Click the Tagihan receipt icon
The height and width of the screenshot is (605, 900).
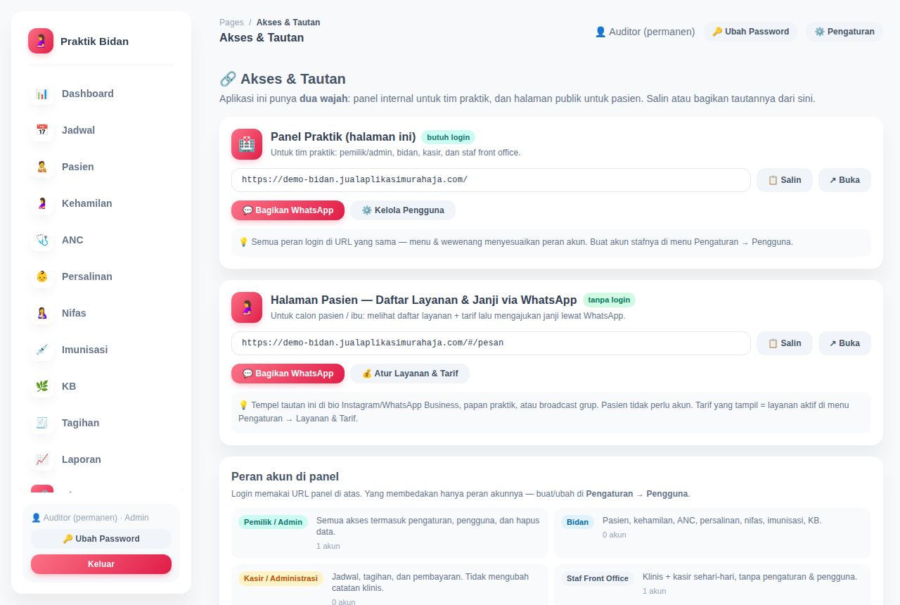pos(42,423)
